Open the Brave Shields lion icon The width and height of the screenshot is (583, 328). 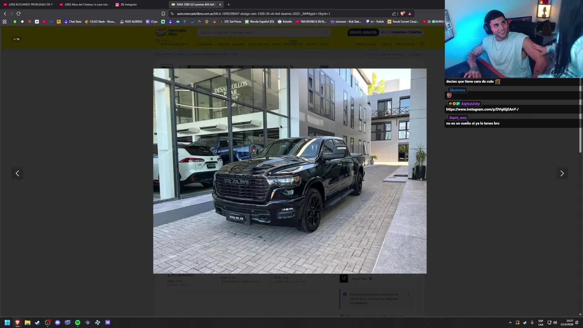point(402,14)
